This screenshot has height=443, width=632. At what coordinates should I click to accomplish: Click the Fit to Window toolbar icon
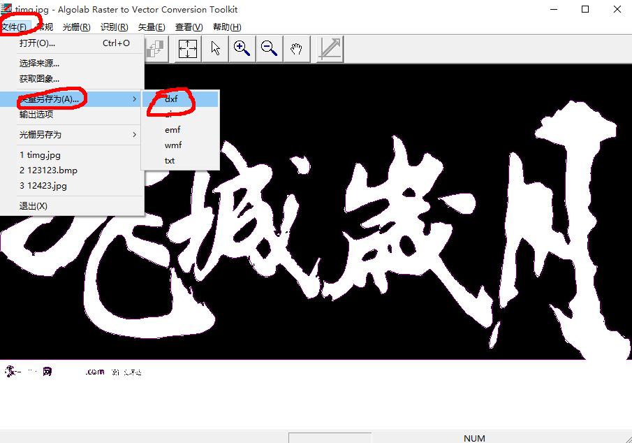(187, 48)
